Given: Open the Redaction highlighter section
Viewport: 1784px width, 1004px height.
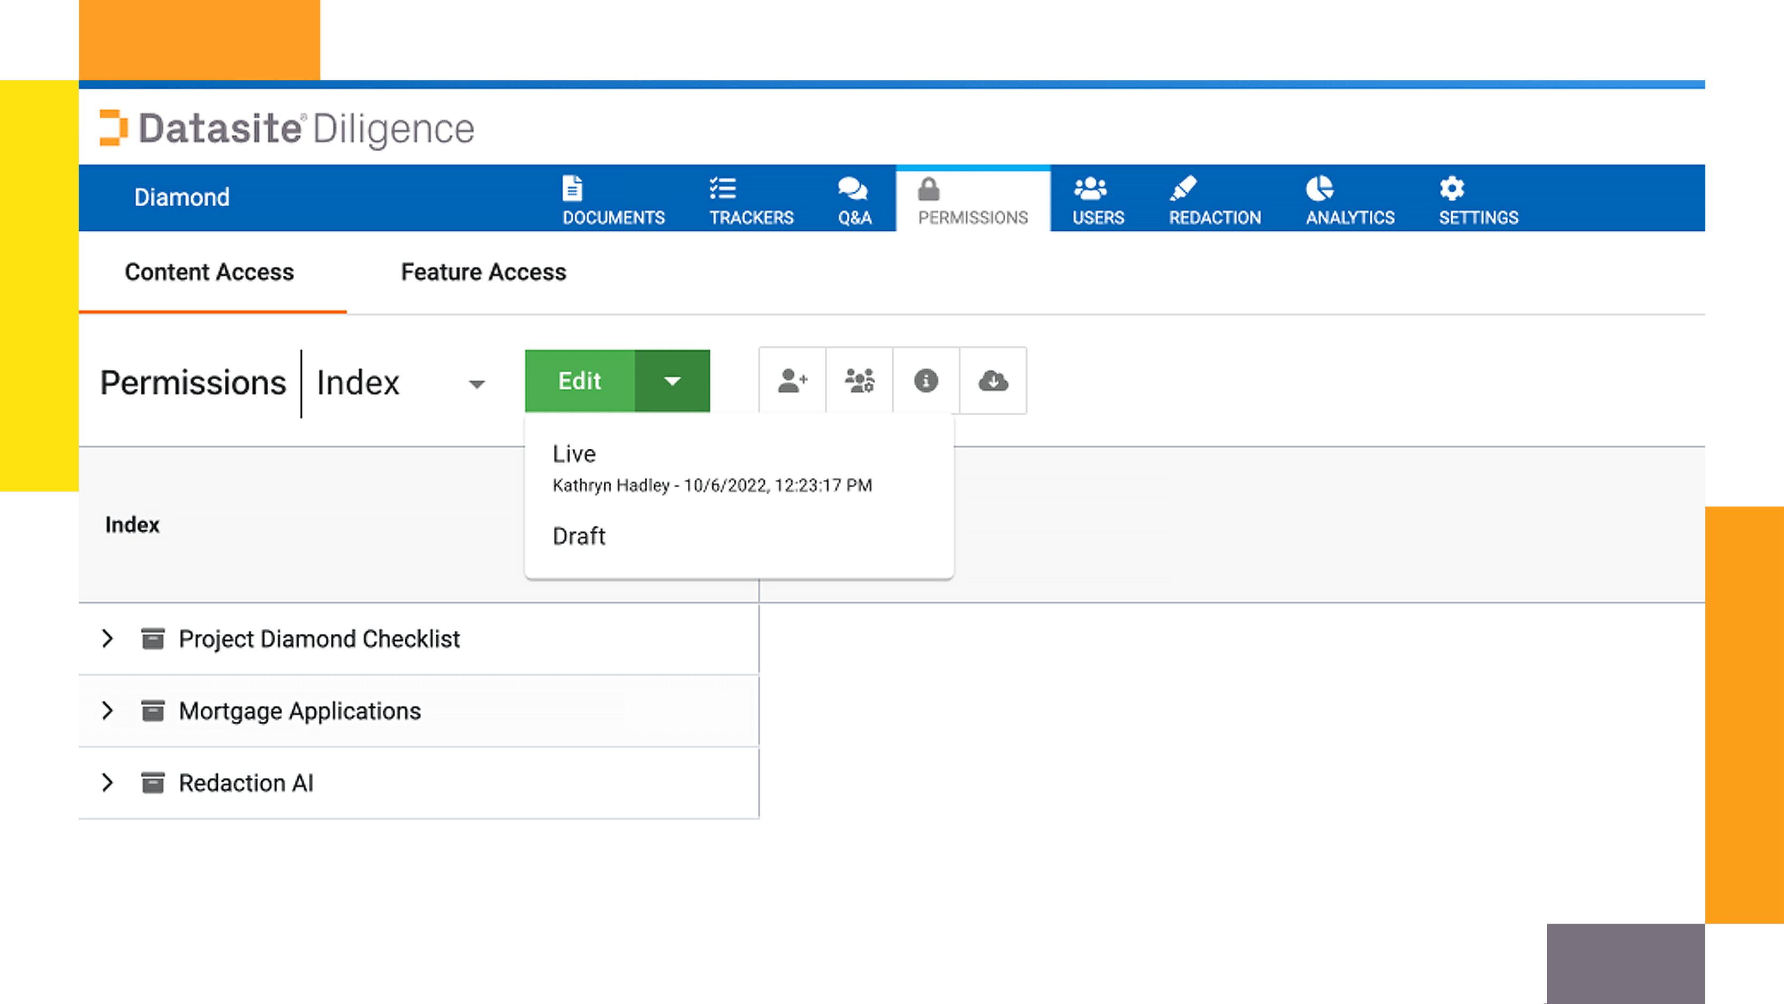Looking at the screenshot, I should coord(1214,200).
